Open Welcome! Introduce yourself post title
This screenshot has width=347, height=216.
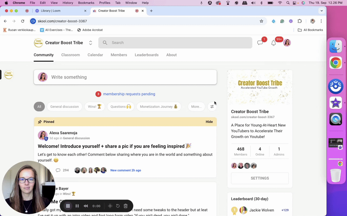point(114,146)
